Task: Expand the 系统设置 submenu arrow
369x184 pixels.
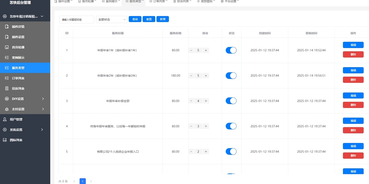Action: [x=42, y=130]
